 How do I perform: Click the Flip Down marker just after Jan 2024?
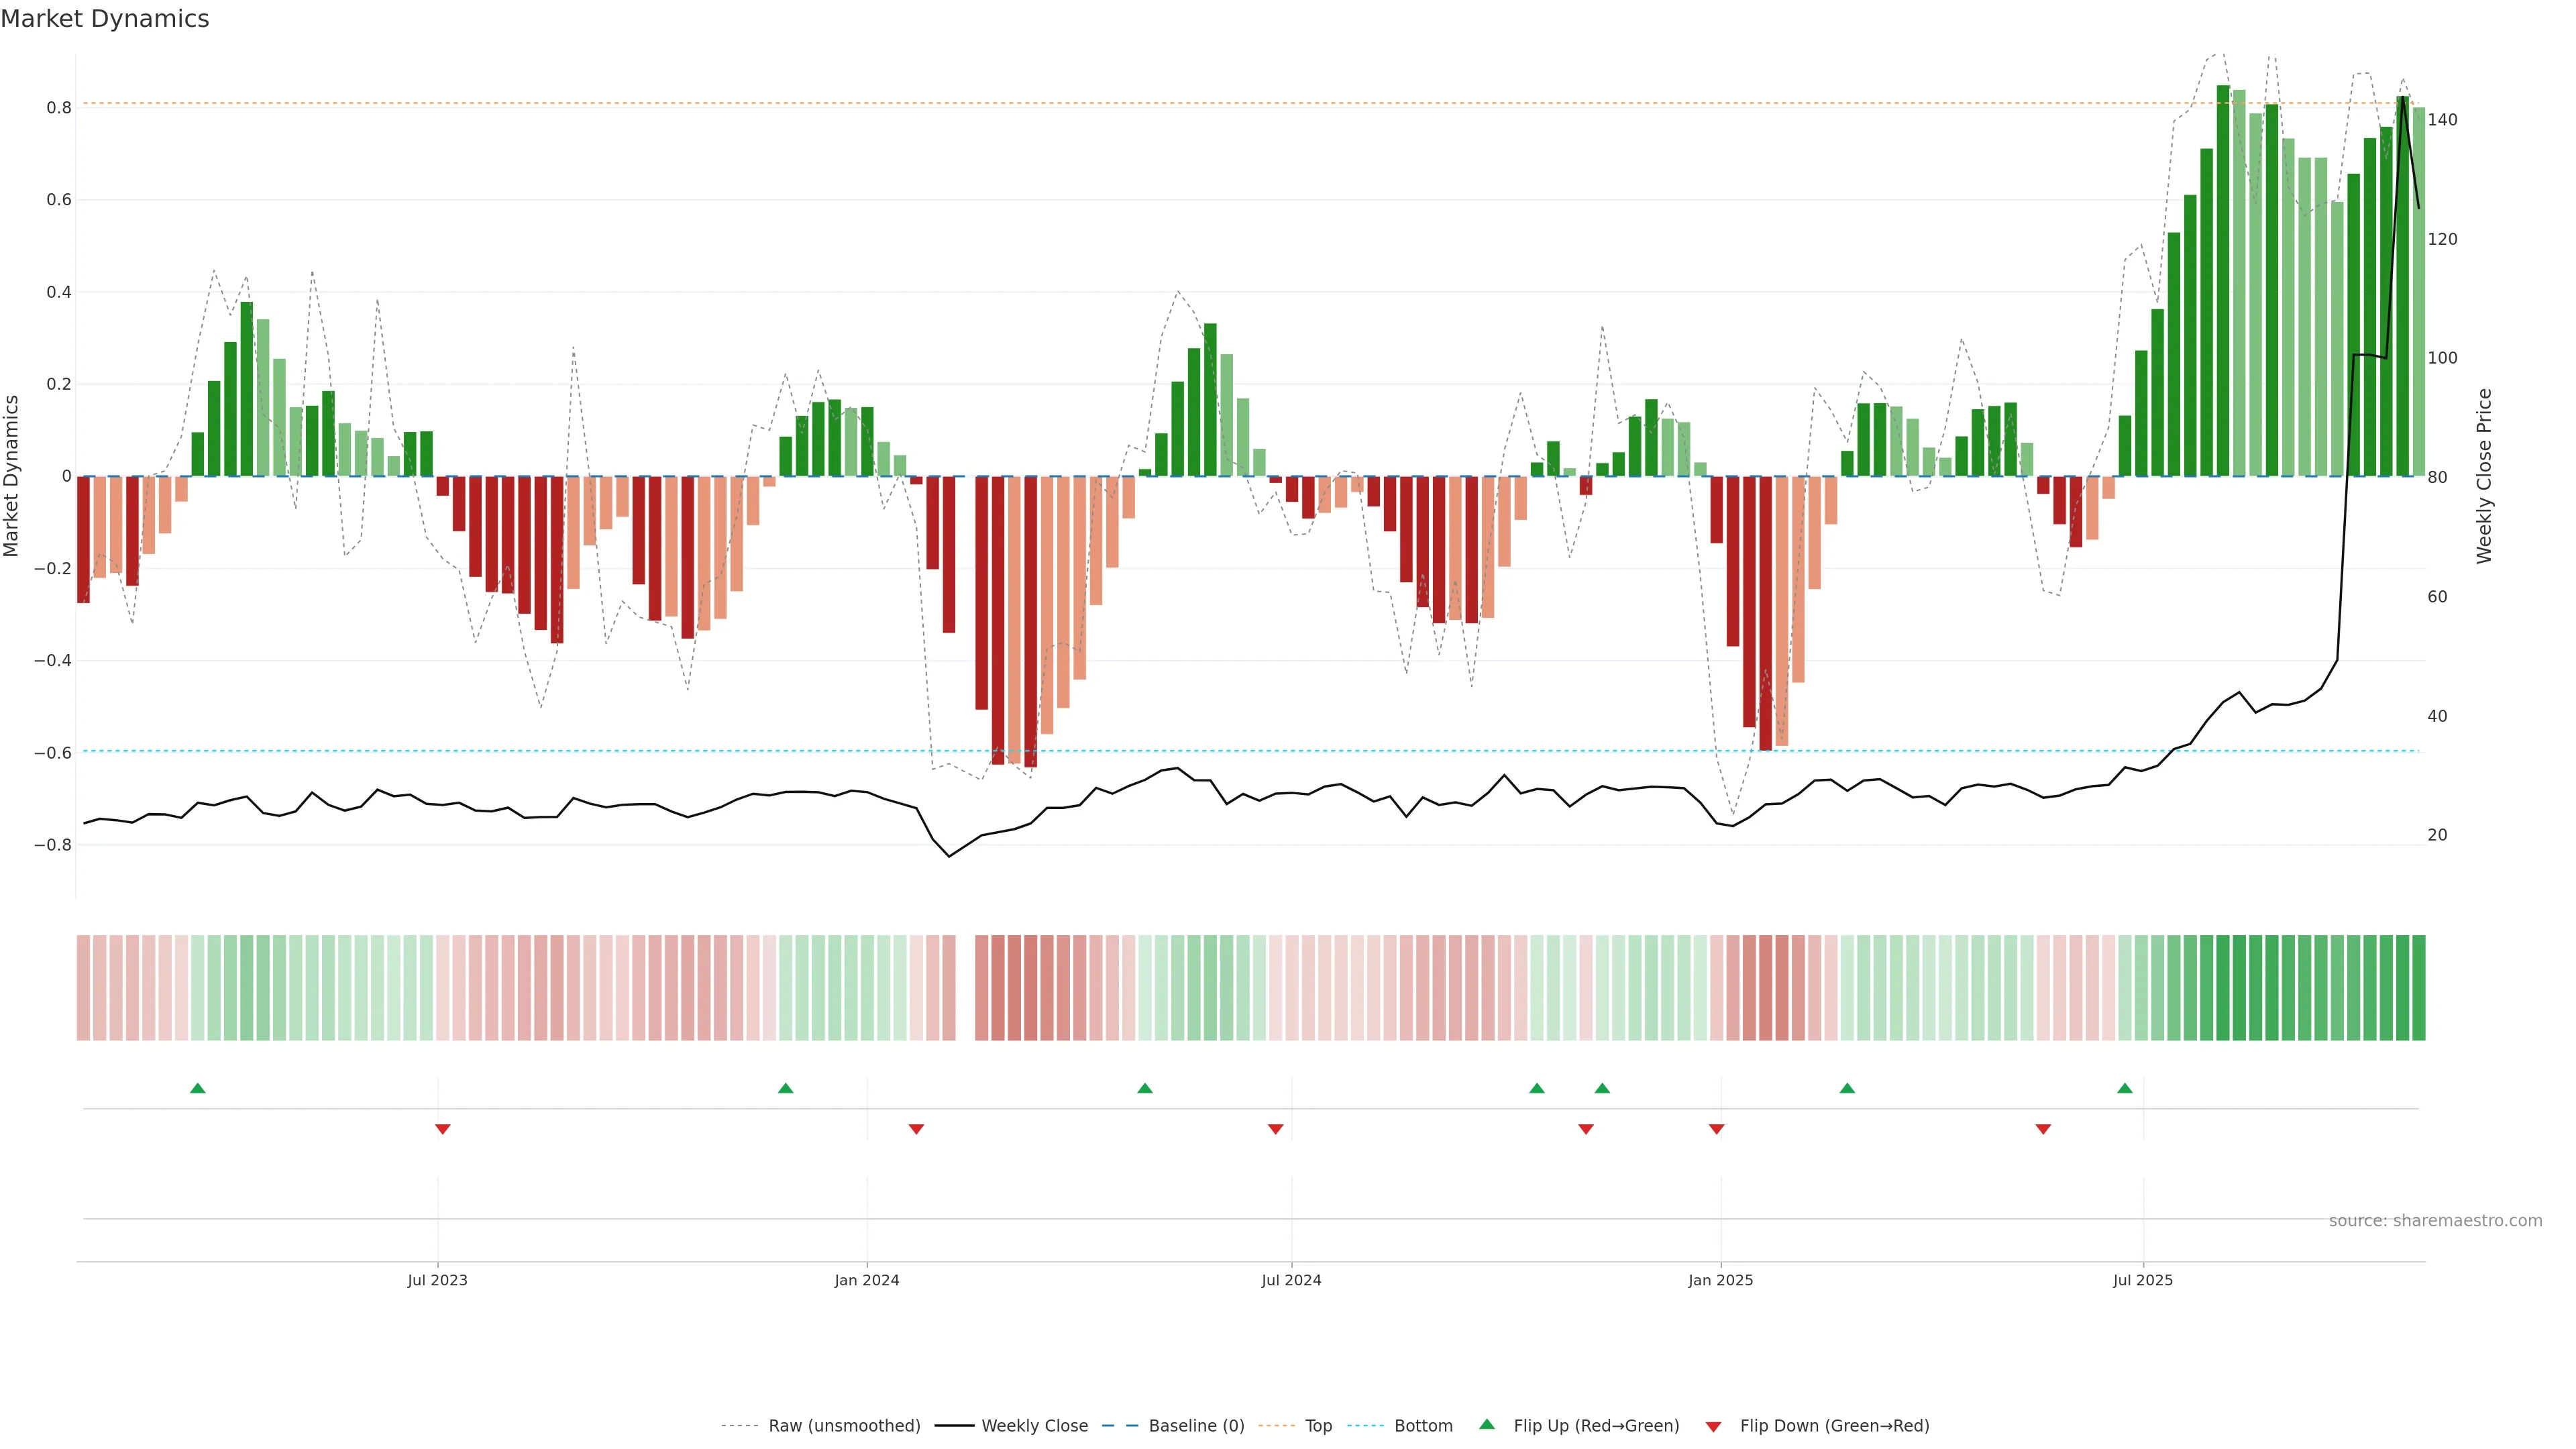(916, 1129)
